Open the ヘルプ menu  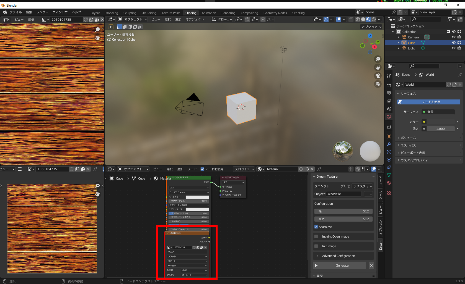[76, 12]
